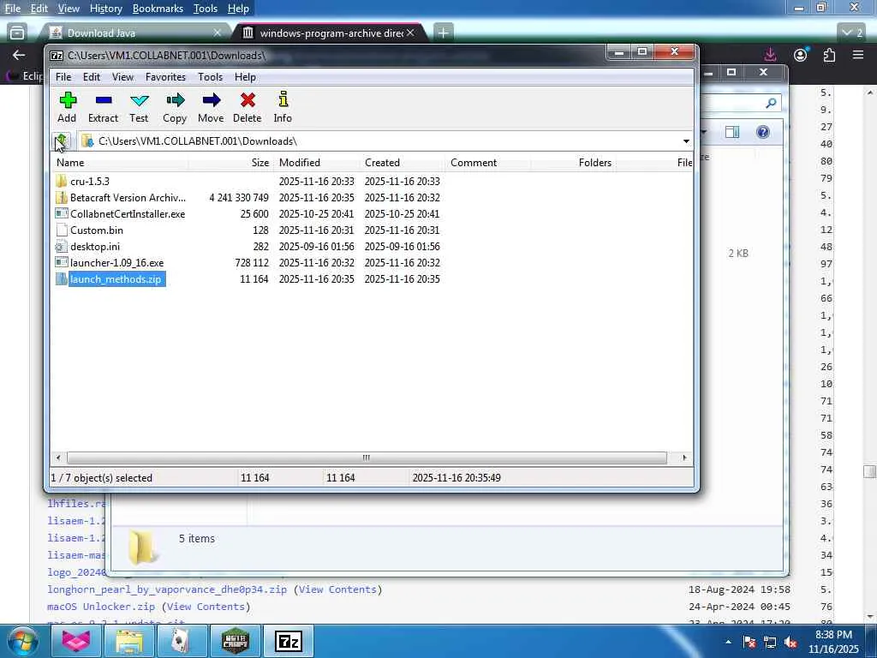Open the 7-Zip Edit menu
Image resolution: width=877 pixels, height=658 pixels.
[91, 76]
